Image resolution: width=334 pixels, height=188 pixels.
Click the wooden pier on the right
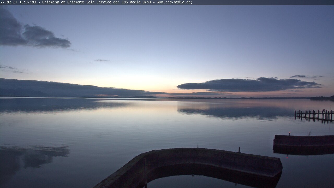coord(314,115)
